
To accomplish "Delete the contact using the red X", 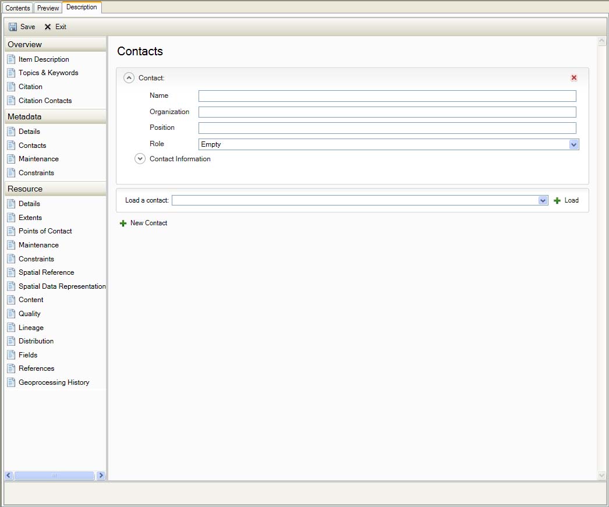I will (x=574, y=78).
